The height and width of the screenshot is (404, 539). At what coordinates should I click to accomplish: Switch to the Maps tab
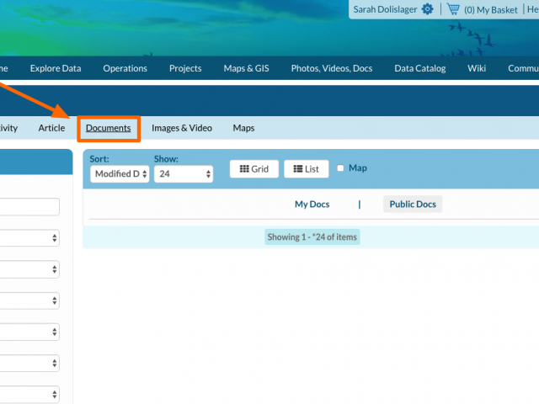click(x=243, y=128)
